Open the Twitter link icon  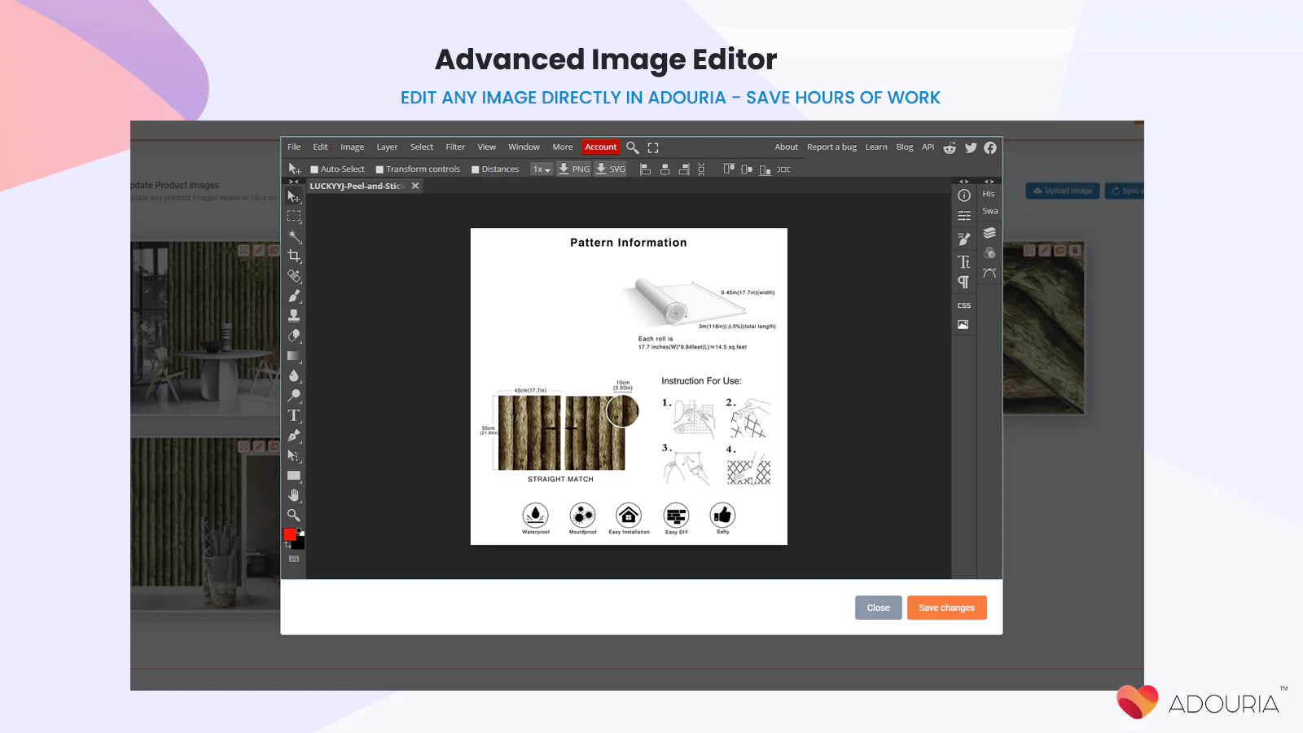[971, 147]
